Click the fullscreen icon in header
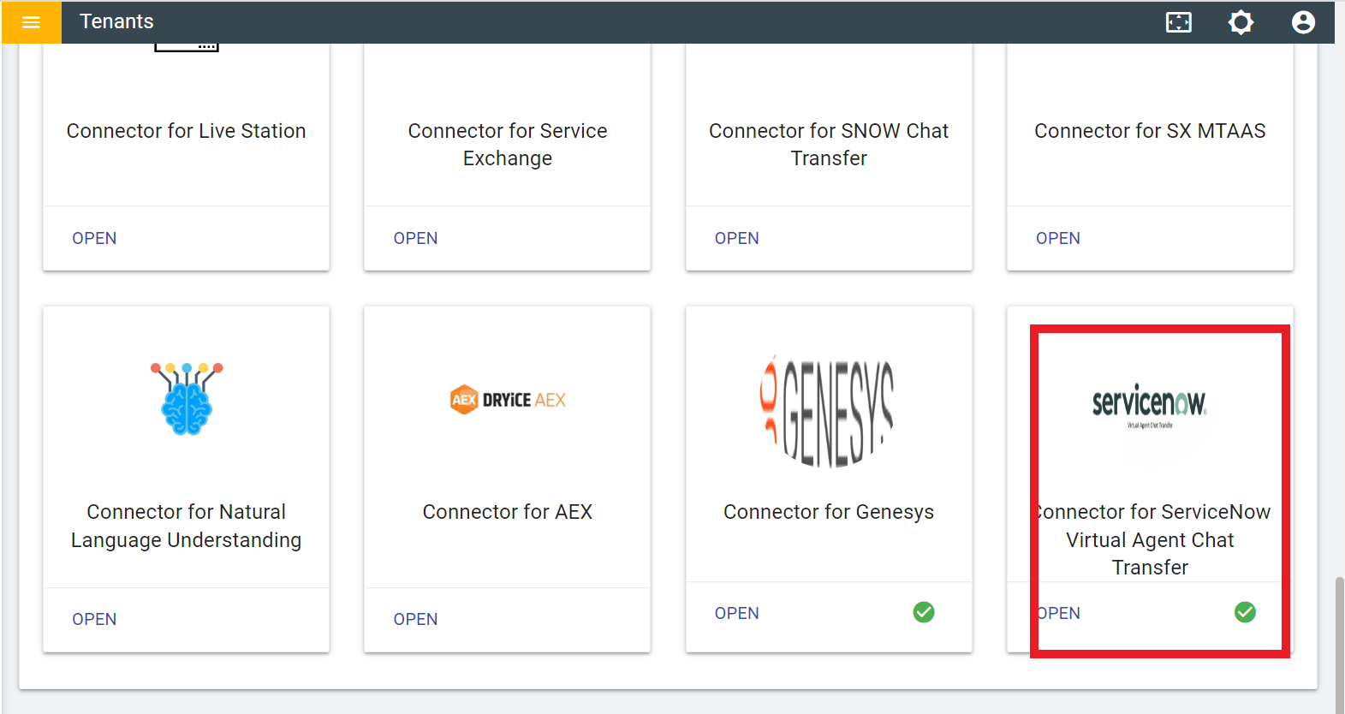 [x=1178, y=22]
